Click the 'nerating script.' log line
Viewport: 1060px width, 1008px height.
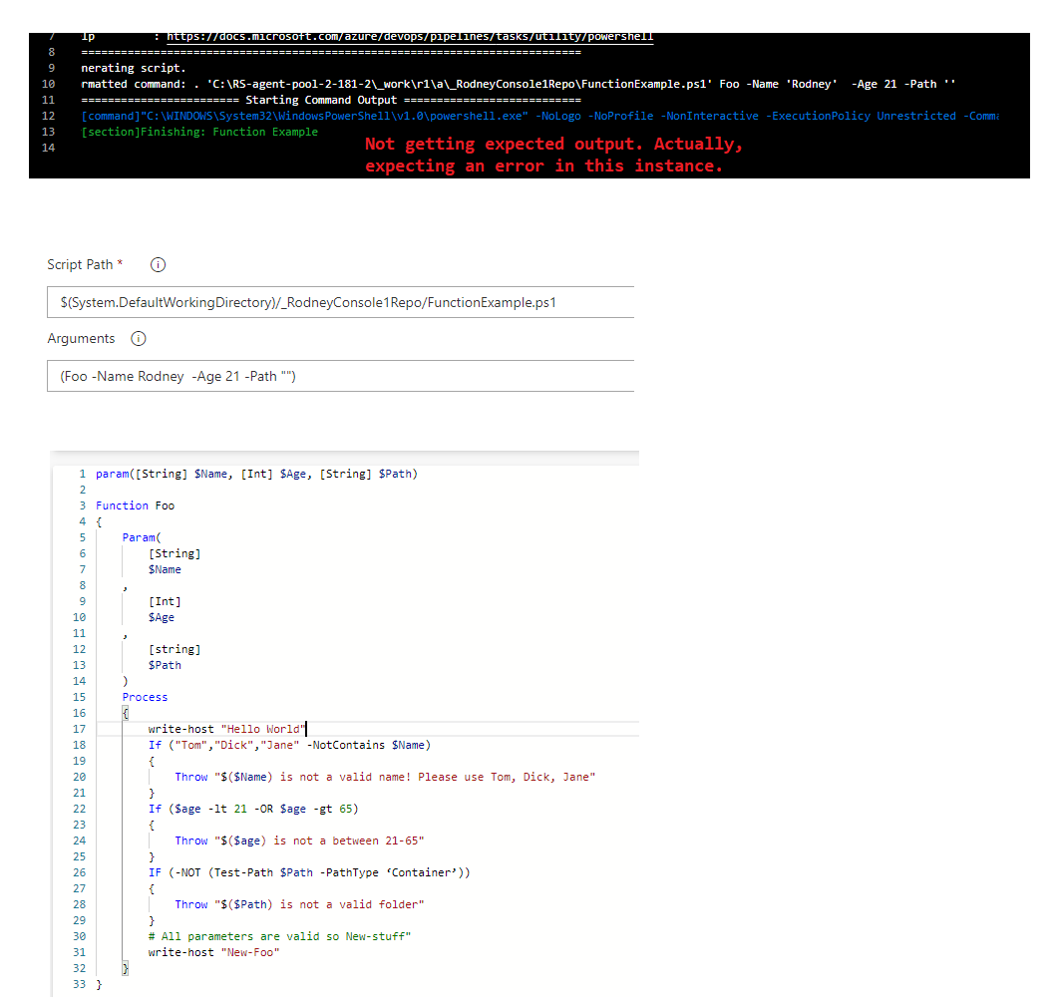tap(134, 68)
